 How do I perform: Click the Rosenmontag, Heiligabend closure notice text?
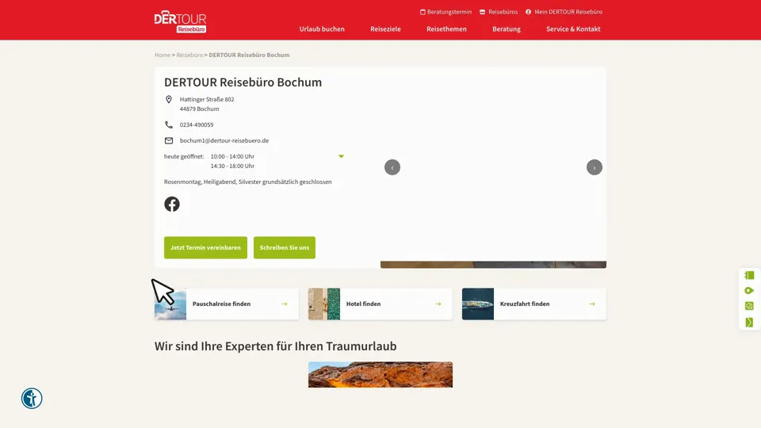click(247, 182)
